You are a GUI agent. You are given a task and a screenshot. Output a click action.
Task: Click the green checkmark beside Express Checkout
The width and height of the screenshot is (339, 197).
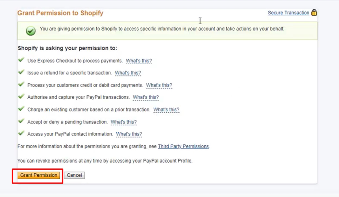click(21, 60)
